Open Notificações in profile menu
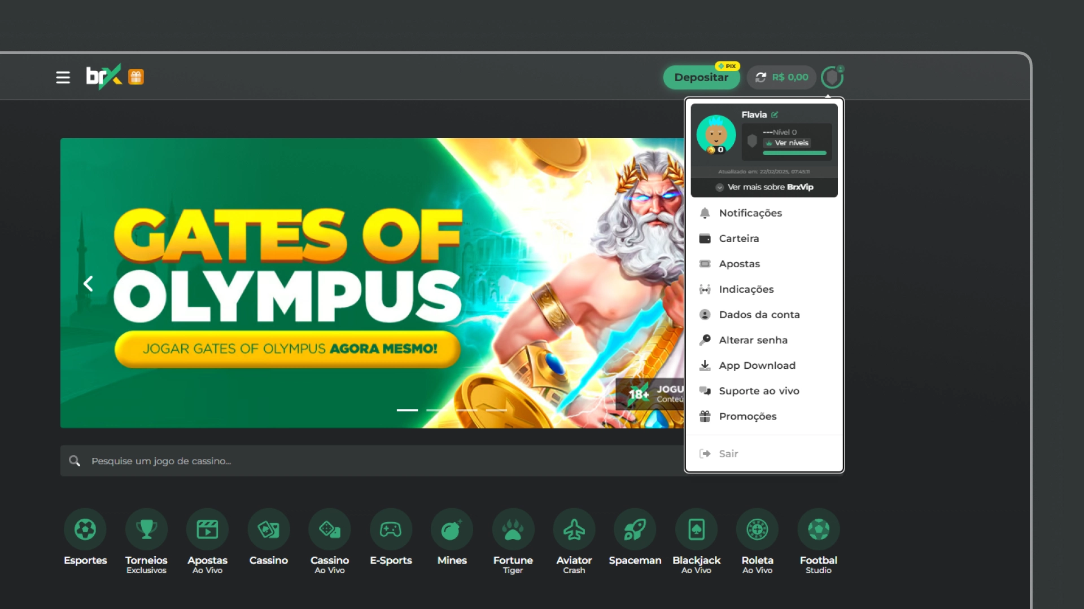Viewport: 1084px width, 609px height. [750, 213]
